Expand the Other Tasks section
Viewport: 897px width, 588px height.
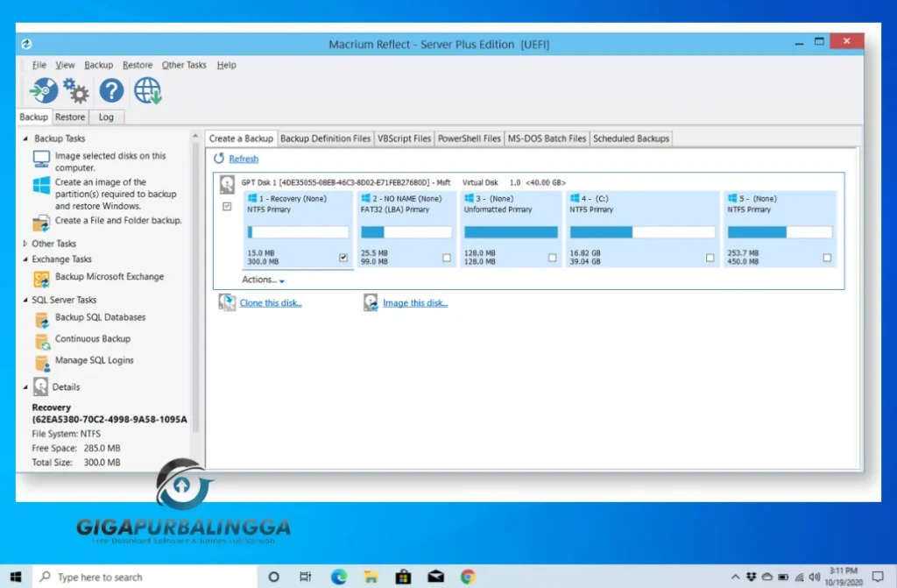click(x=27, y=244)
